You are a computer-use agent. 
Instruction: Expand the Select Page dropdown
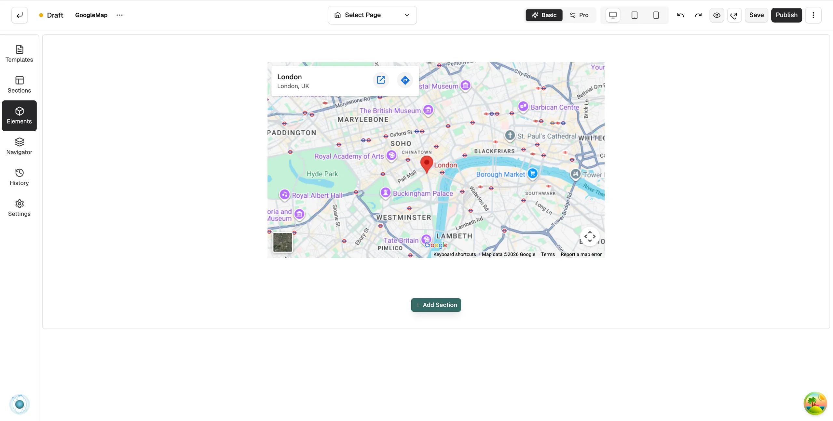372,15
